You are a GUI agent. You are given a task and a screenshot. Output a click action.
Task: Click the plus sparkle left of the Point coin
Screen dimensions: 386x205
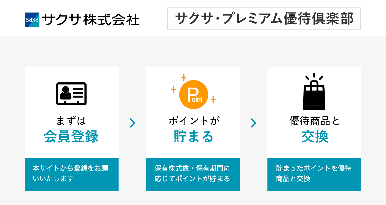click(174, 90)
